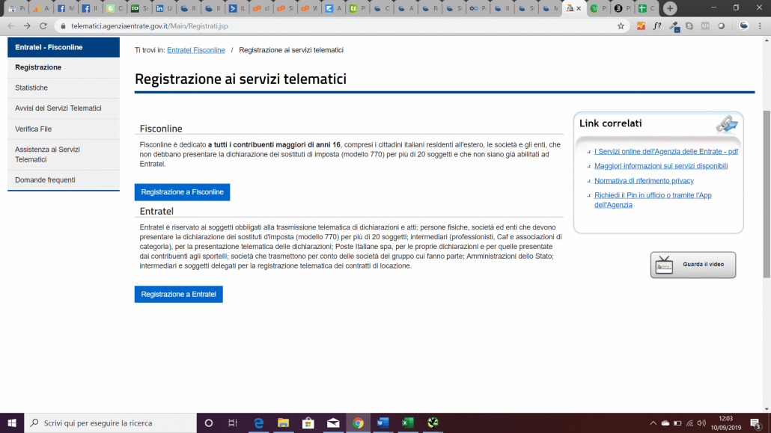Open Assistenza ai Servizi Telematici
This screenshot has width=771, height=433.
click(x=64, y=154)
